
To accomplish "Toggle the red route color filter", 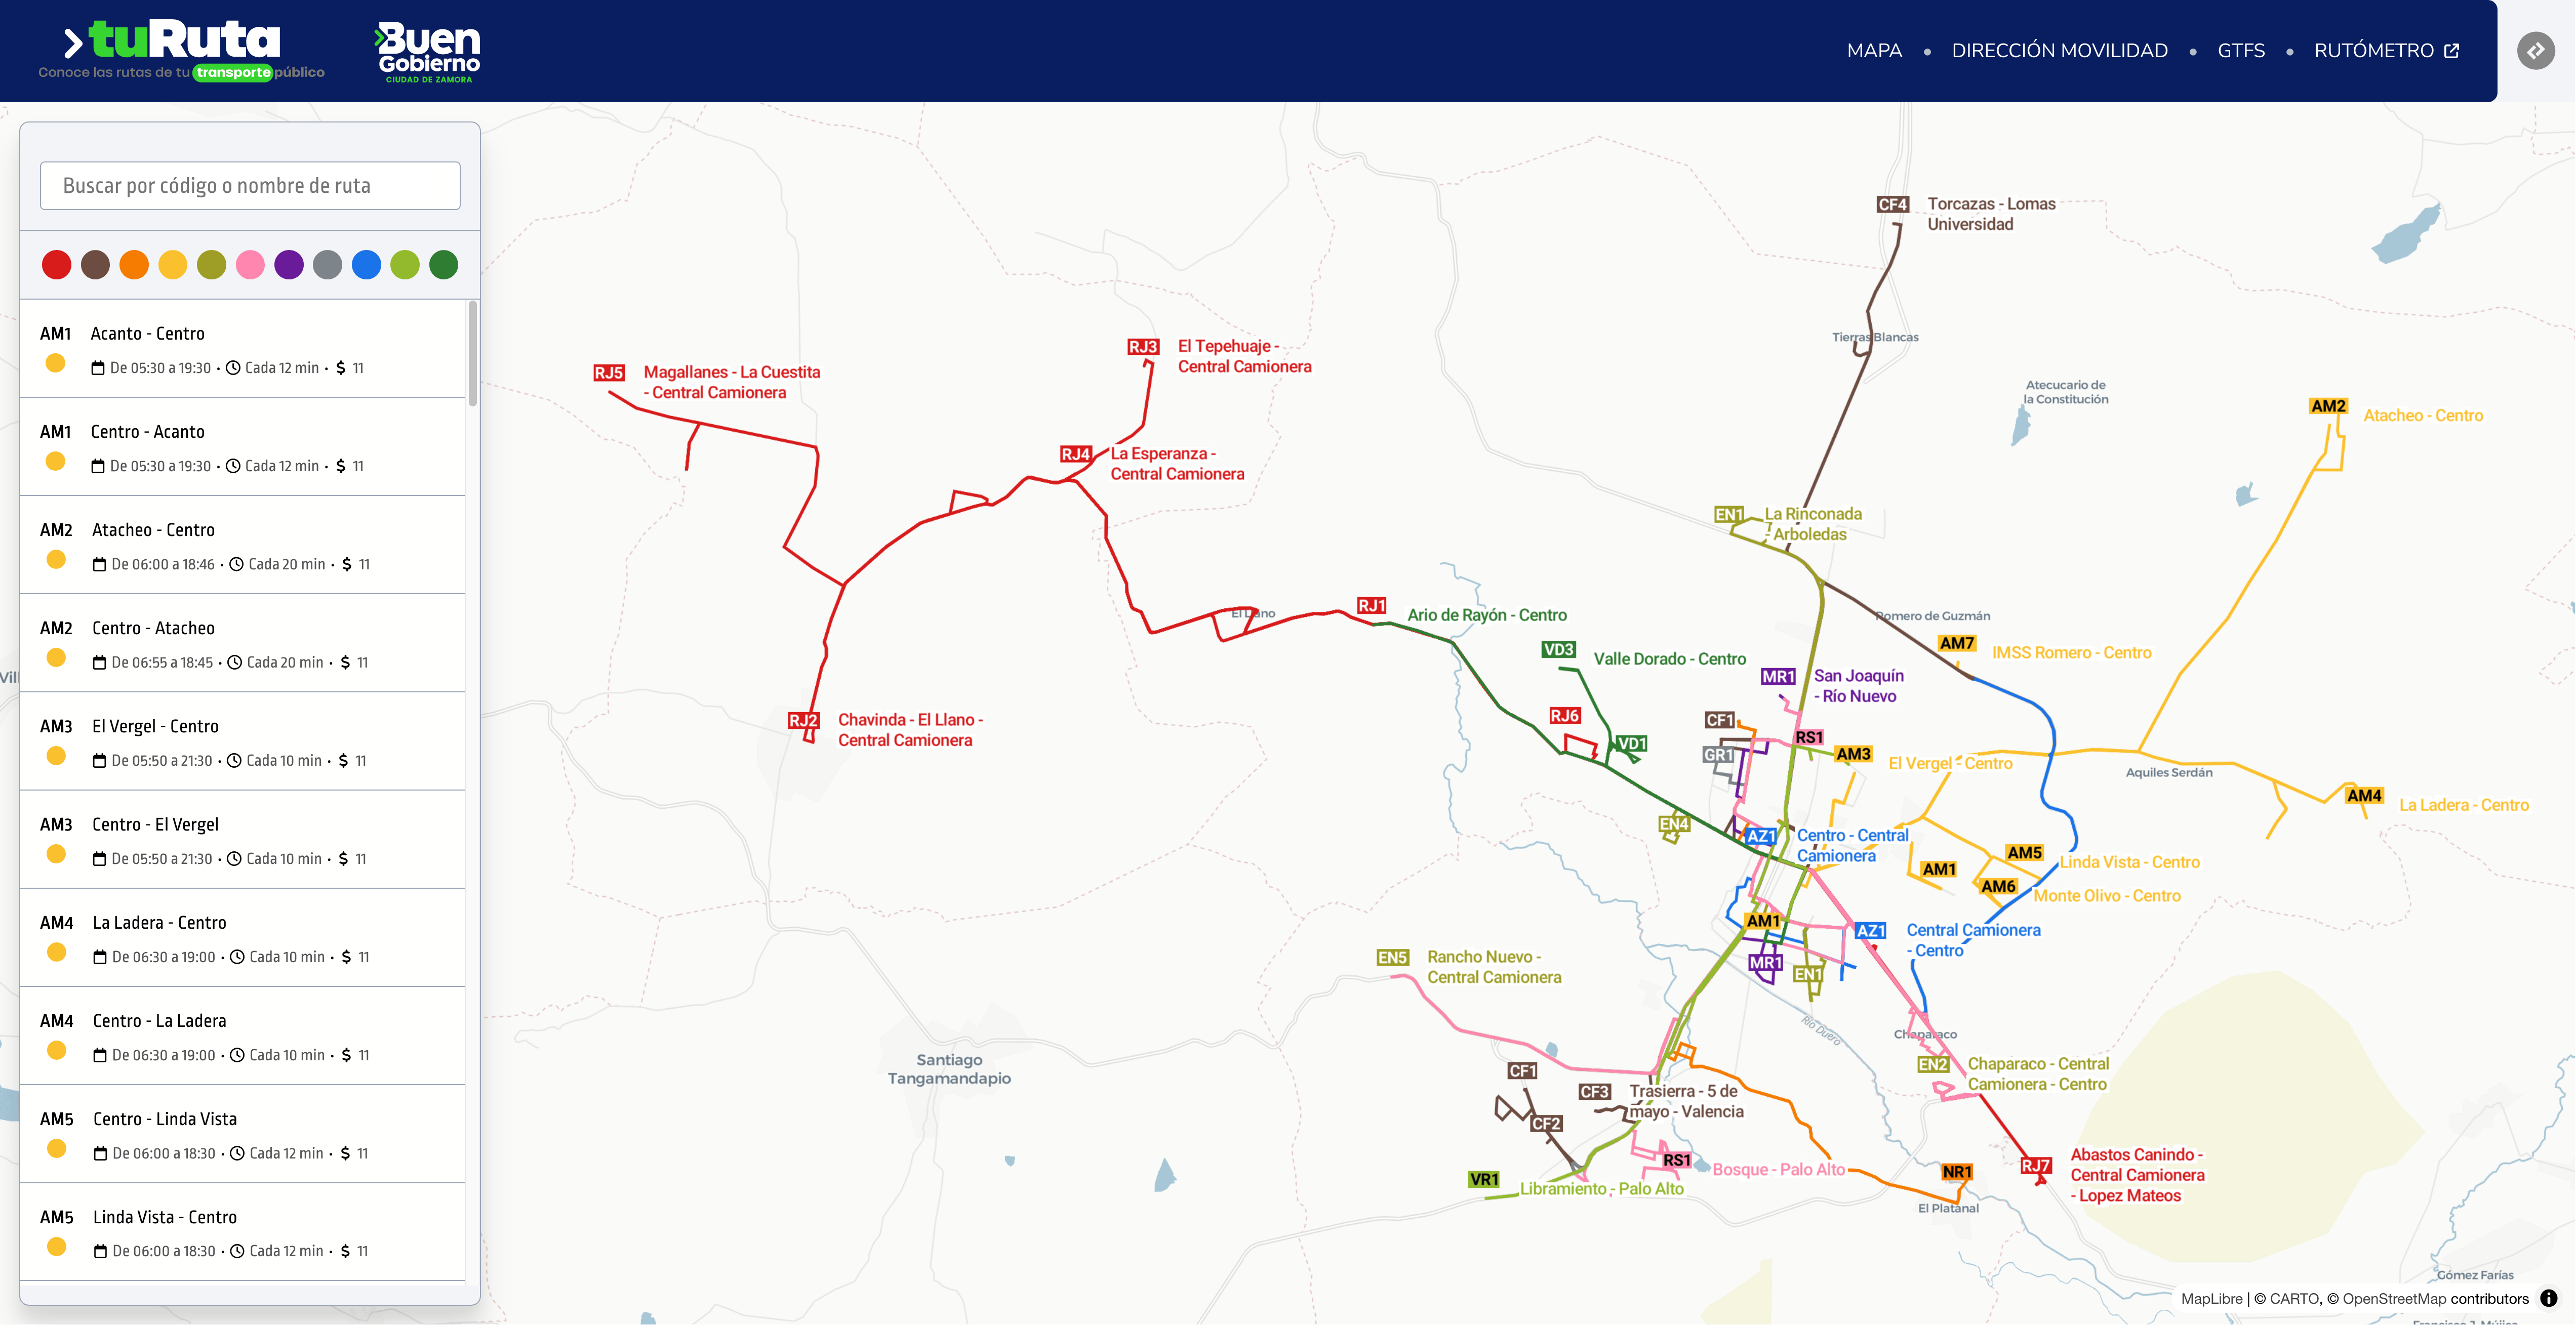I will click(56, 265).
